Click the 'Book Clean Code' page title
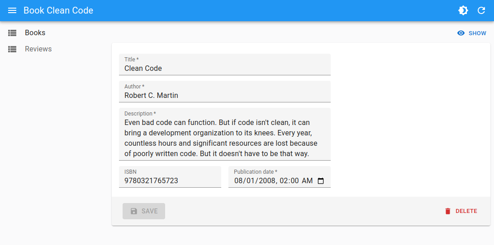This screenshot has width=494, height=245. pos(58,10)
